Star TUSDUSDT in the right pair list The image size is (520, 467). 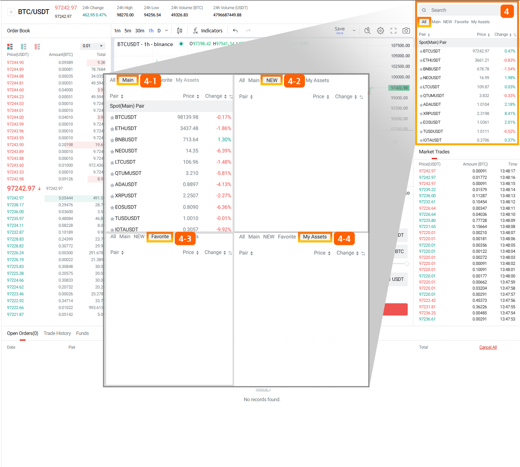pyautogui.click(x=421, y=132)
